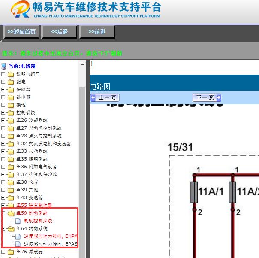
Task: Expand the 组35 照明系统 node
Action: 3,159
